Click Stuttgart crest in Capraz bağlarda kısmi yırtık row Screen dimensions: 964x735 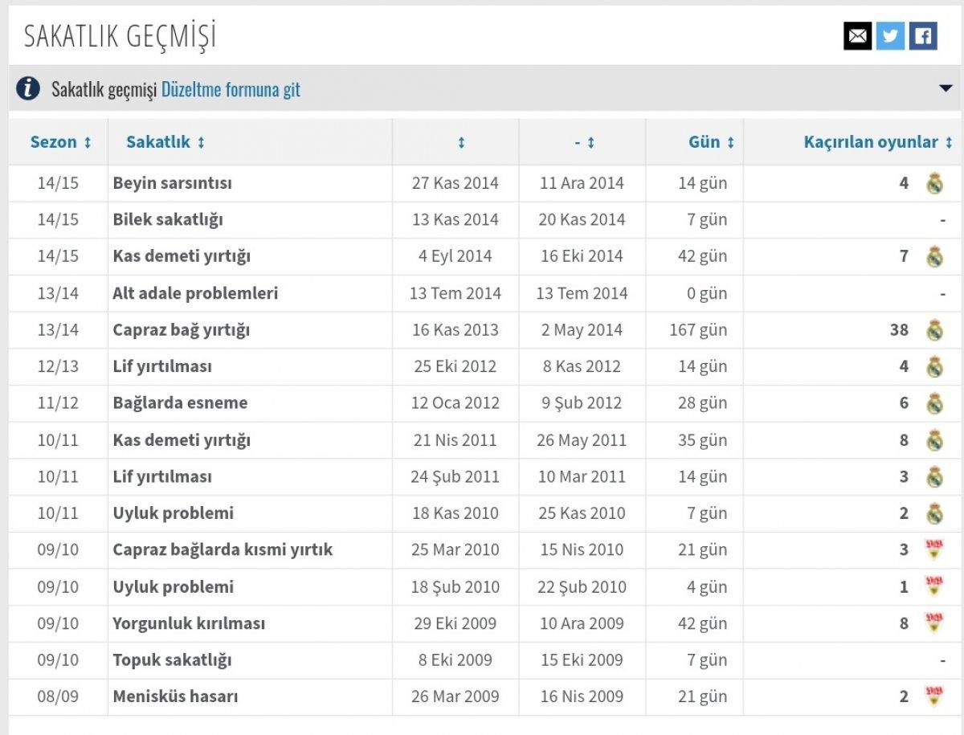tap(934, 550)
